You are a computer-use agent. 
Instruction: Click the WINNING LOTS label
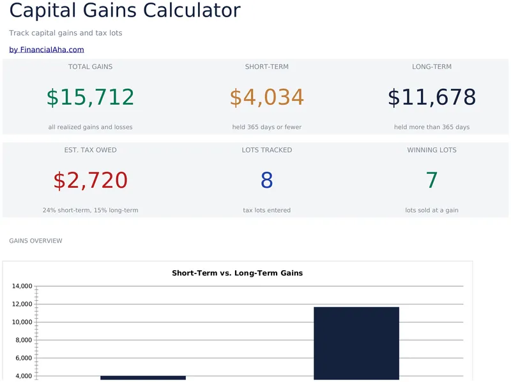(x=432, y=150)
